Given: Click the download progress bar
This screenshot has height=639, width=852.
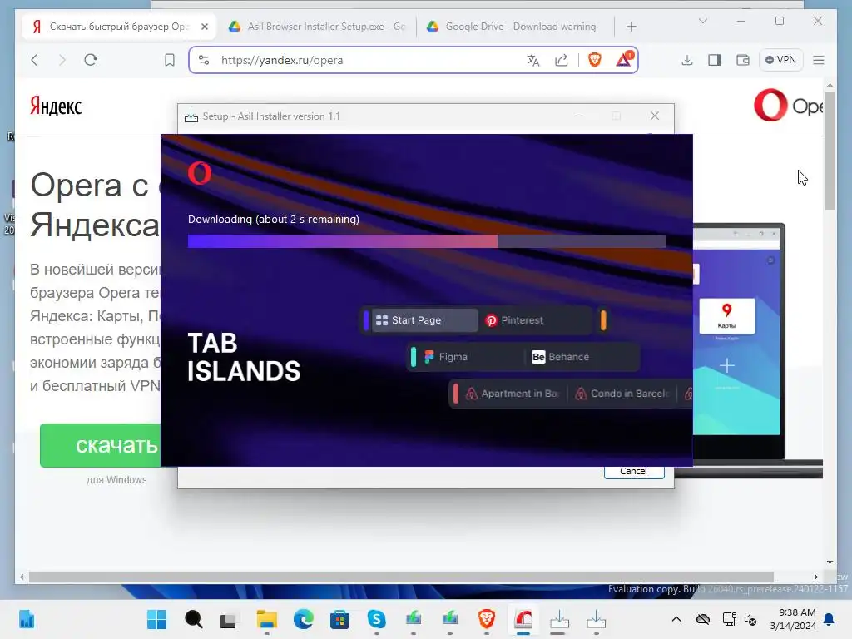Looking at the screenshot, I should click(x=427, y=241).
